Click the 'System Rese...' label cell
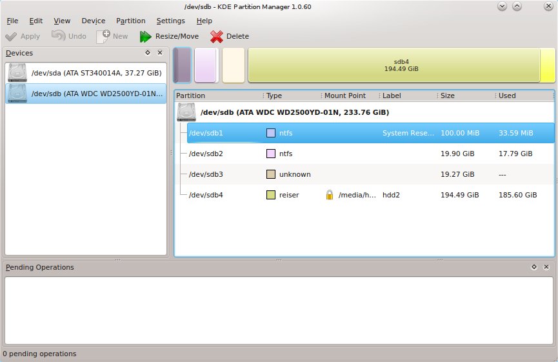 [x=408, y=133]
